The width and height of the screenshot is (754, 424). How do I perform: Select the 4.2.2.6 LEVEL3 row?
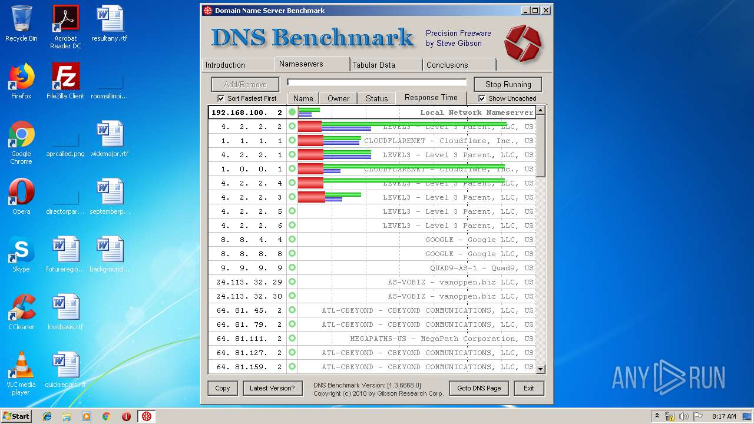[372, 226]
